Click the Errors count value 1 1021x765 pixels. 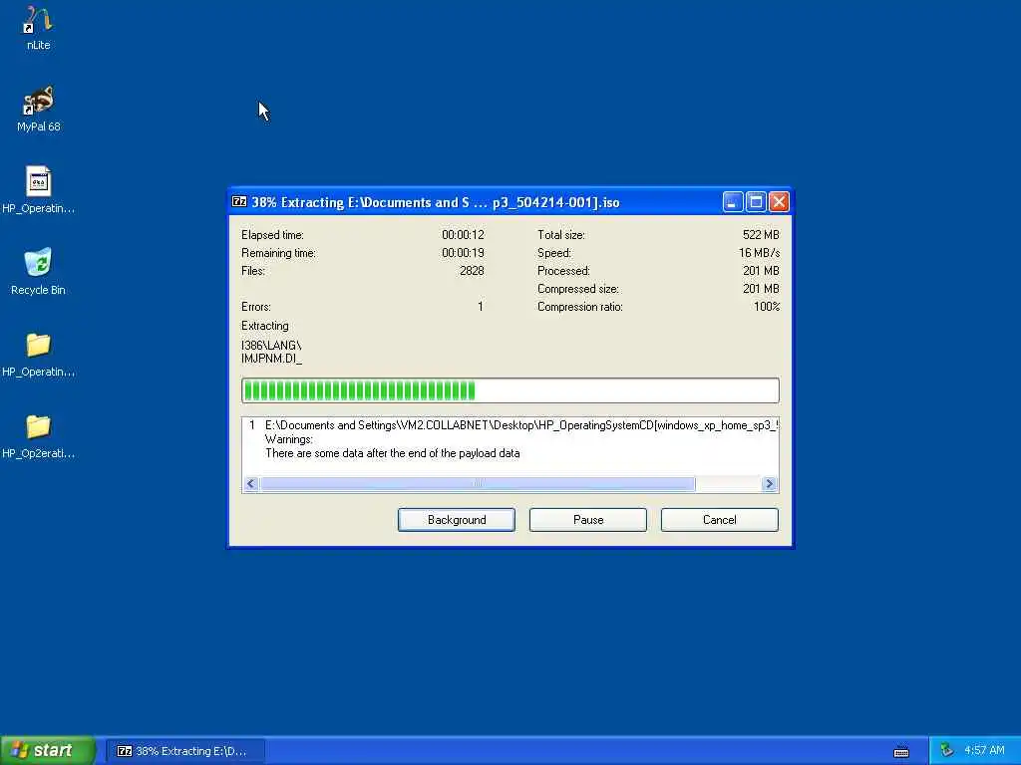[x=481, y=307]
